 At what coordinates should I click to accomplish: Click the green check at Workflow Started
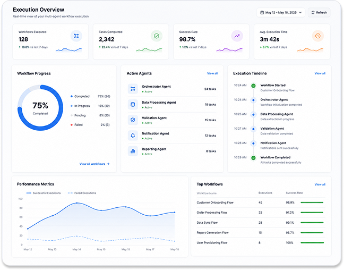point(253,86)
